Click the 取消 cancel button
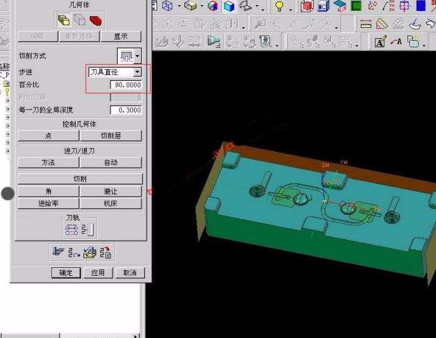Image resolution: width=436 pixels, height=338 pixels. [130, 273]
